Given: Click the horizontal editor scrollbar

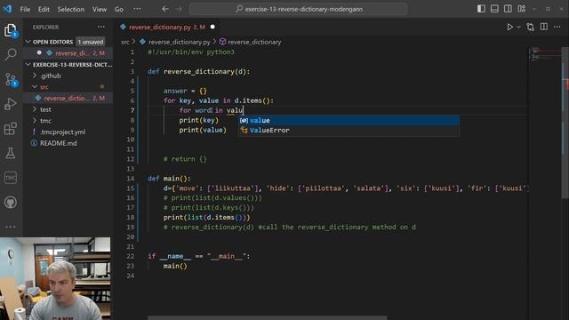Looking at the screenshot, I should 267,318.
